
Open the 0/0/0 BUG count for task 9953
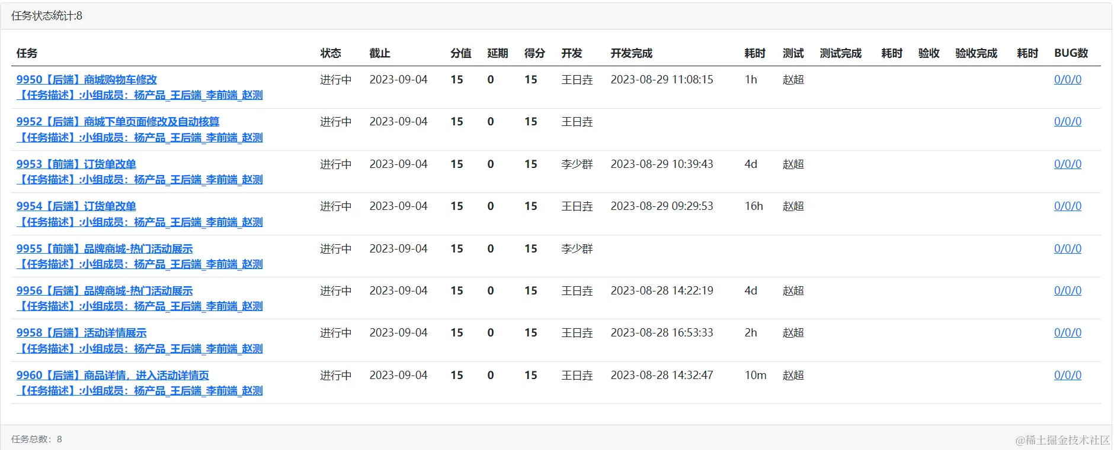click(1067, 164)
